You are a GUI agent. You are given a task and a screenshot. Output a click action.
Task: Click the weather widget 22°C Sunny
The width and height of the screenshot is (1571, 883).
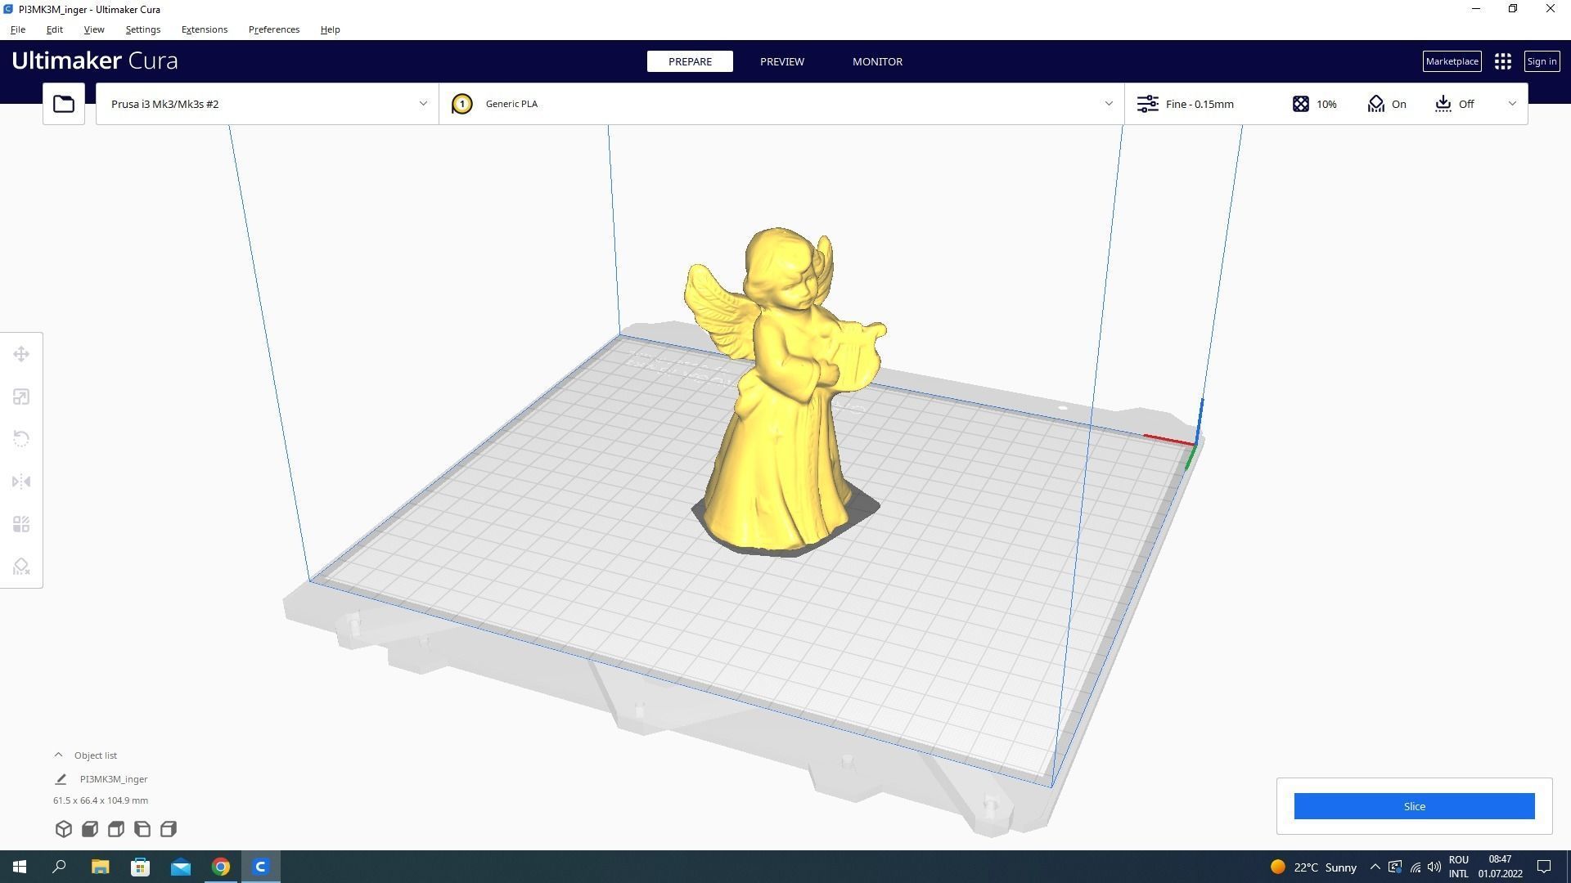coord(1313,867)
